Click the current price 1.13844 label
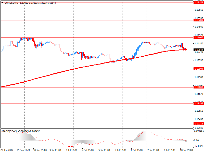 click(199, 50)
